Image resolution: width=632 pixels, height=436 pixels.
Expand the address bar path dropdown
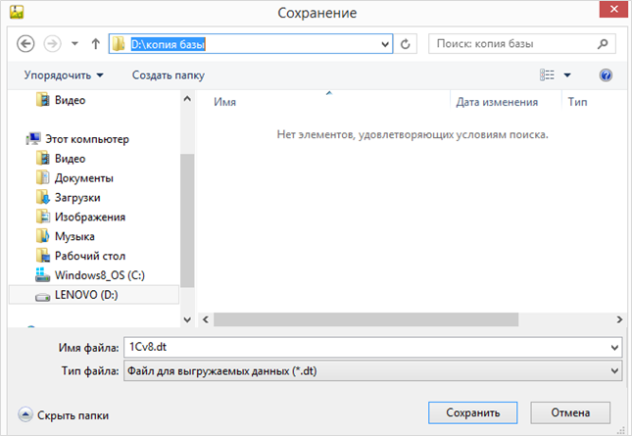[x=385, y=44]
